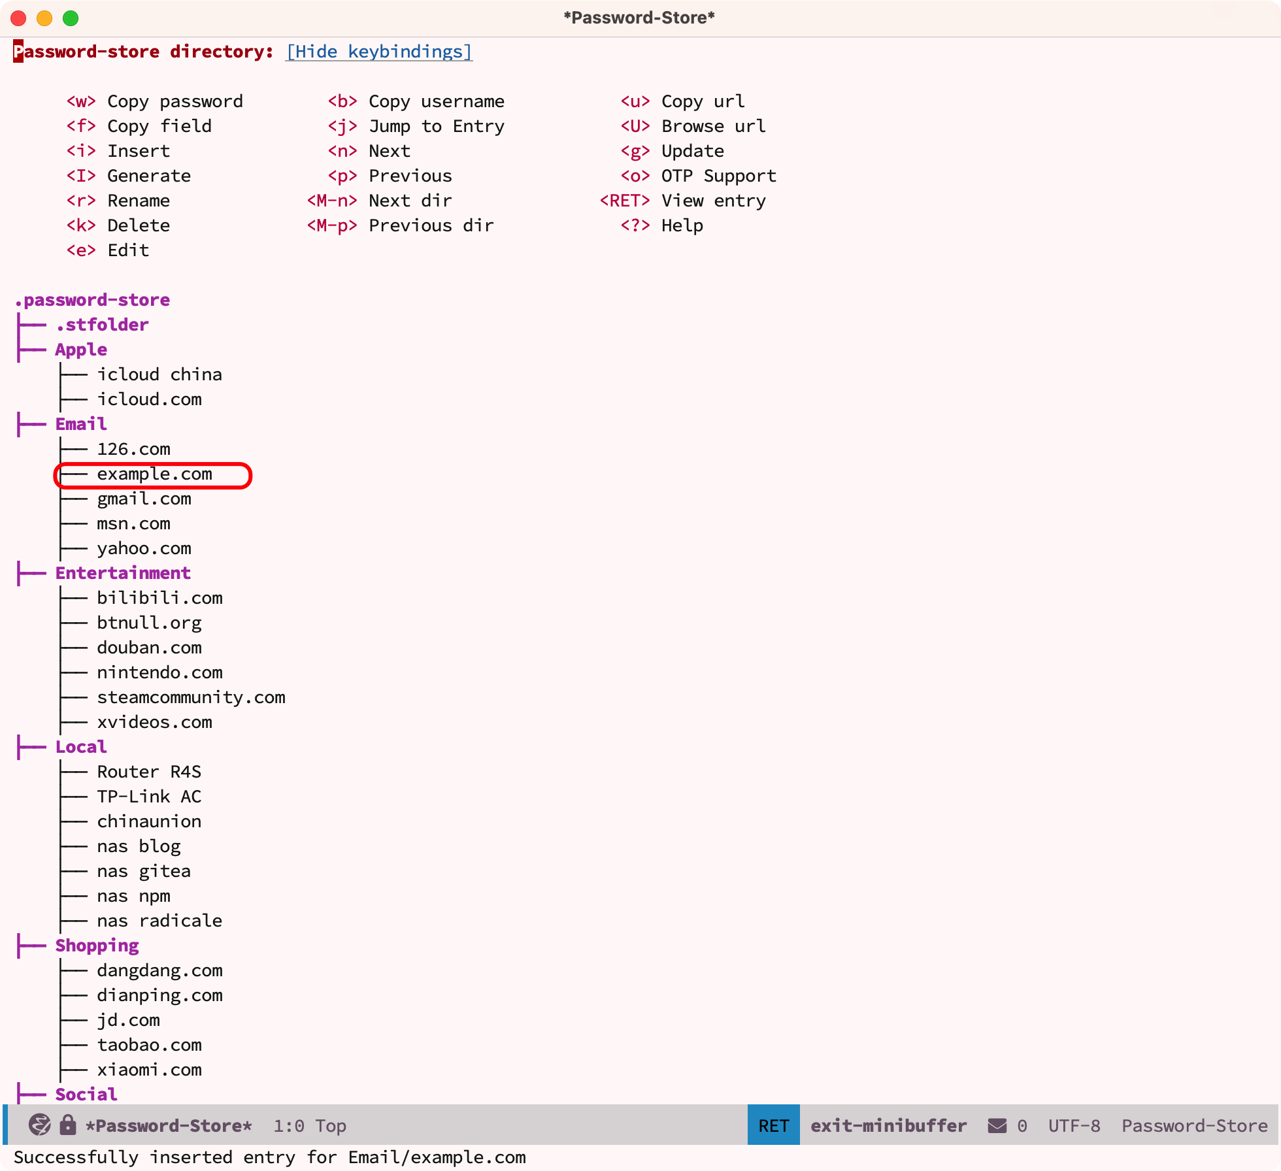This screenshot has height=1171, width=1281.
Task: Select nintendo.com entry
Action: [159, 672]
